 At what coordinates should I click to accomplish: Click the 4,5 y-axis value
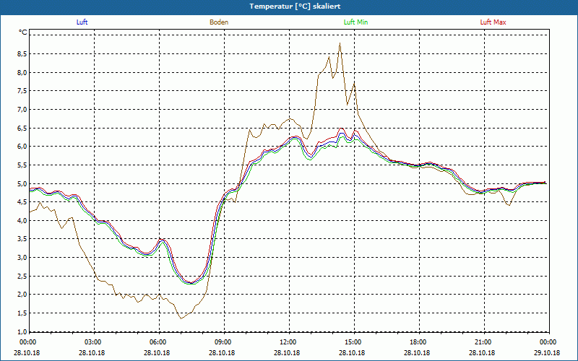point(22,202)
